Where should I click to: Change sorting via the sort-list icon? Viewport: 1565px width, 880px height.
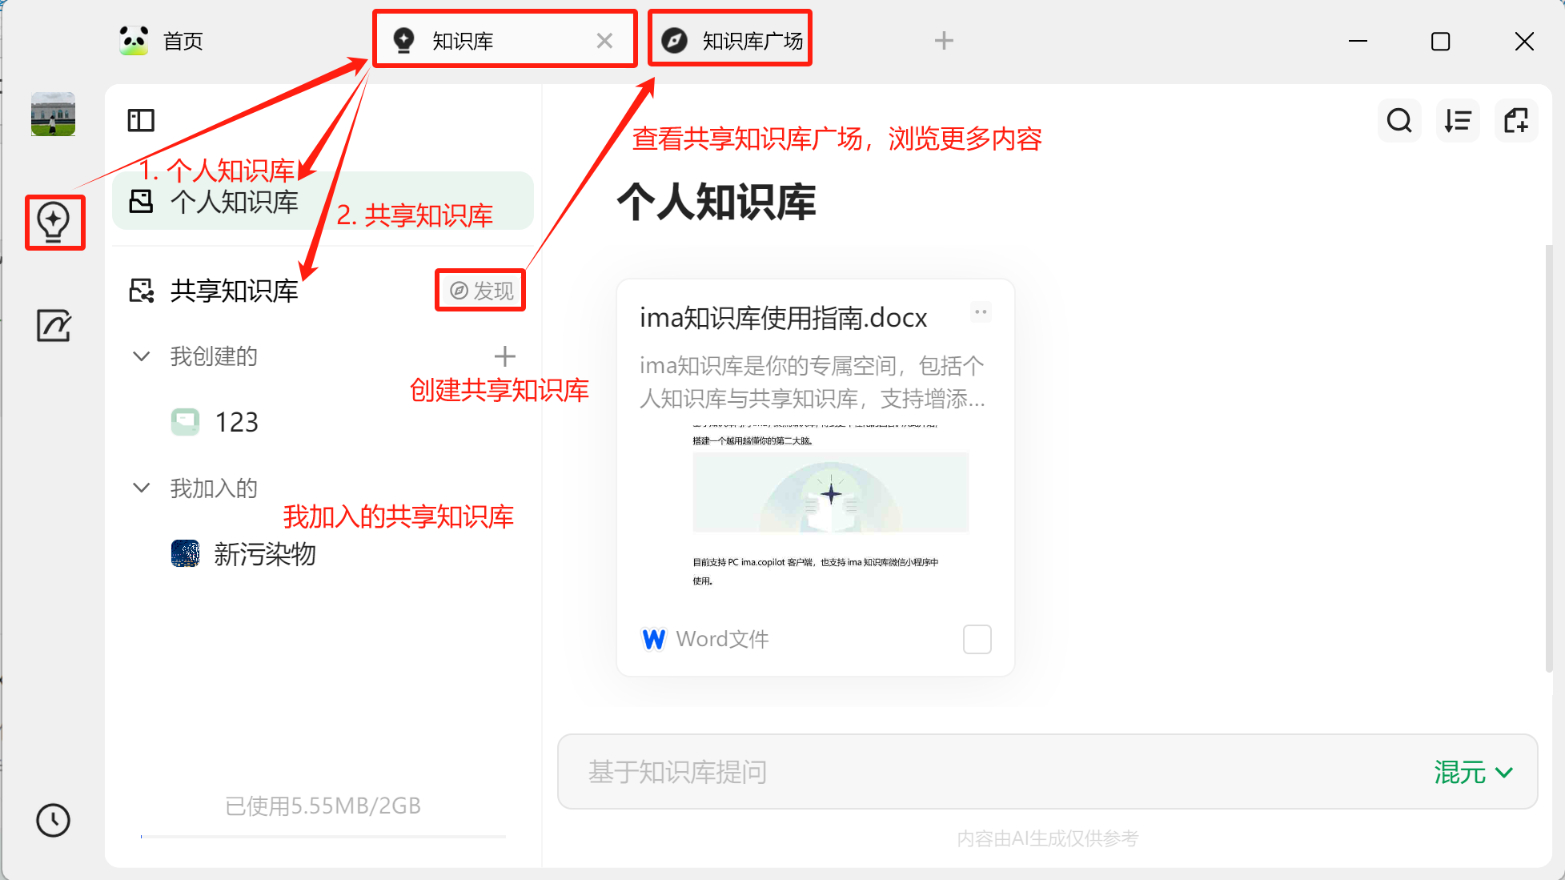1458,120
